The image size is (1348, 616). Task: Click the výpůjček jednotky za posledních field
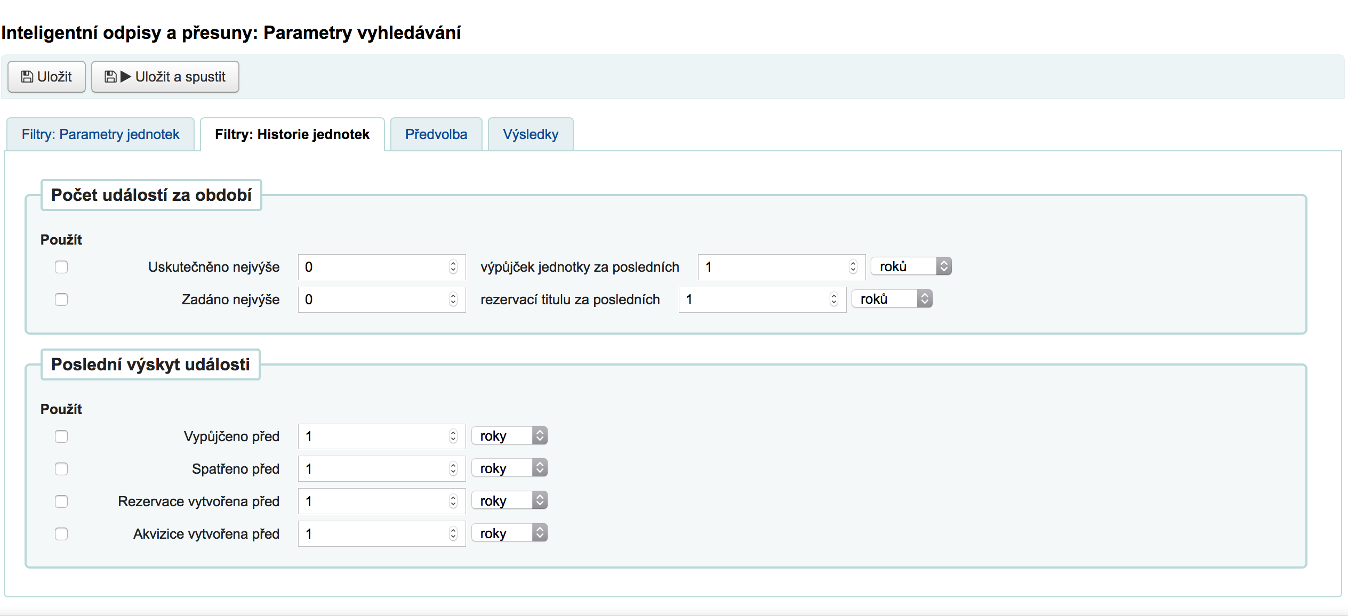click(x=782, y=267)
